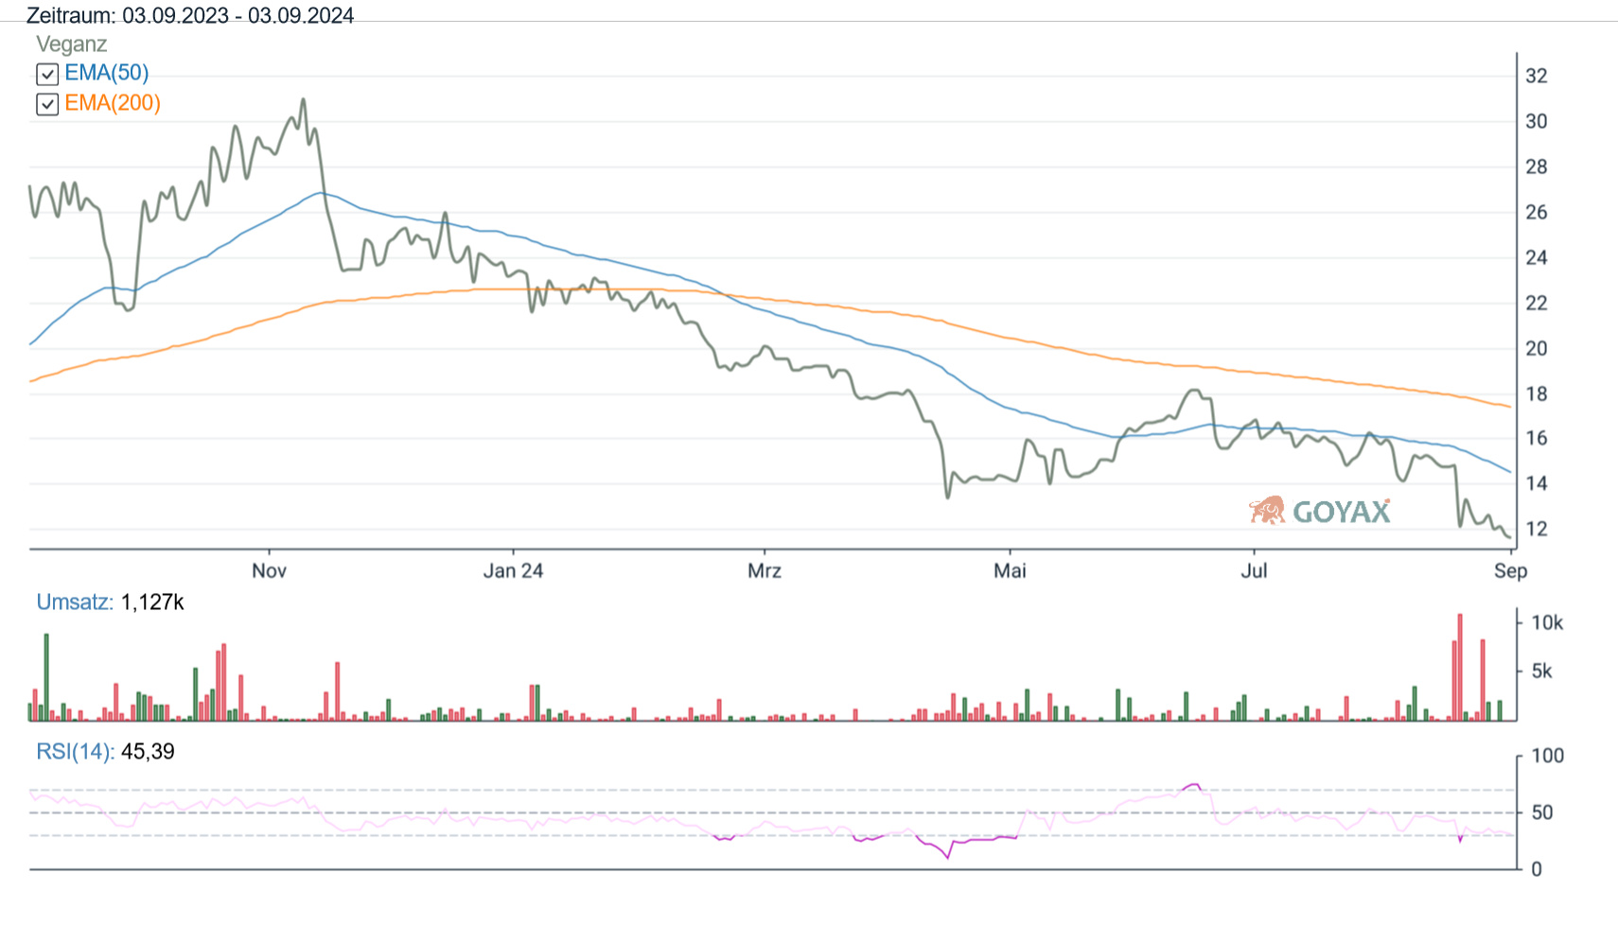Viewport: 1618px width, 925px height.
Task: Click the Zeitraum date range text
Action: pos(190,15)
